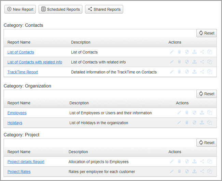Click the Report Name header in Project table
Viewport: 222px width, 181px height.
(19, 152)
